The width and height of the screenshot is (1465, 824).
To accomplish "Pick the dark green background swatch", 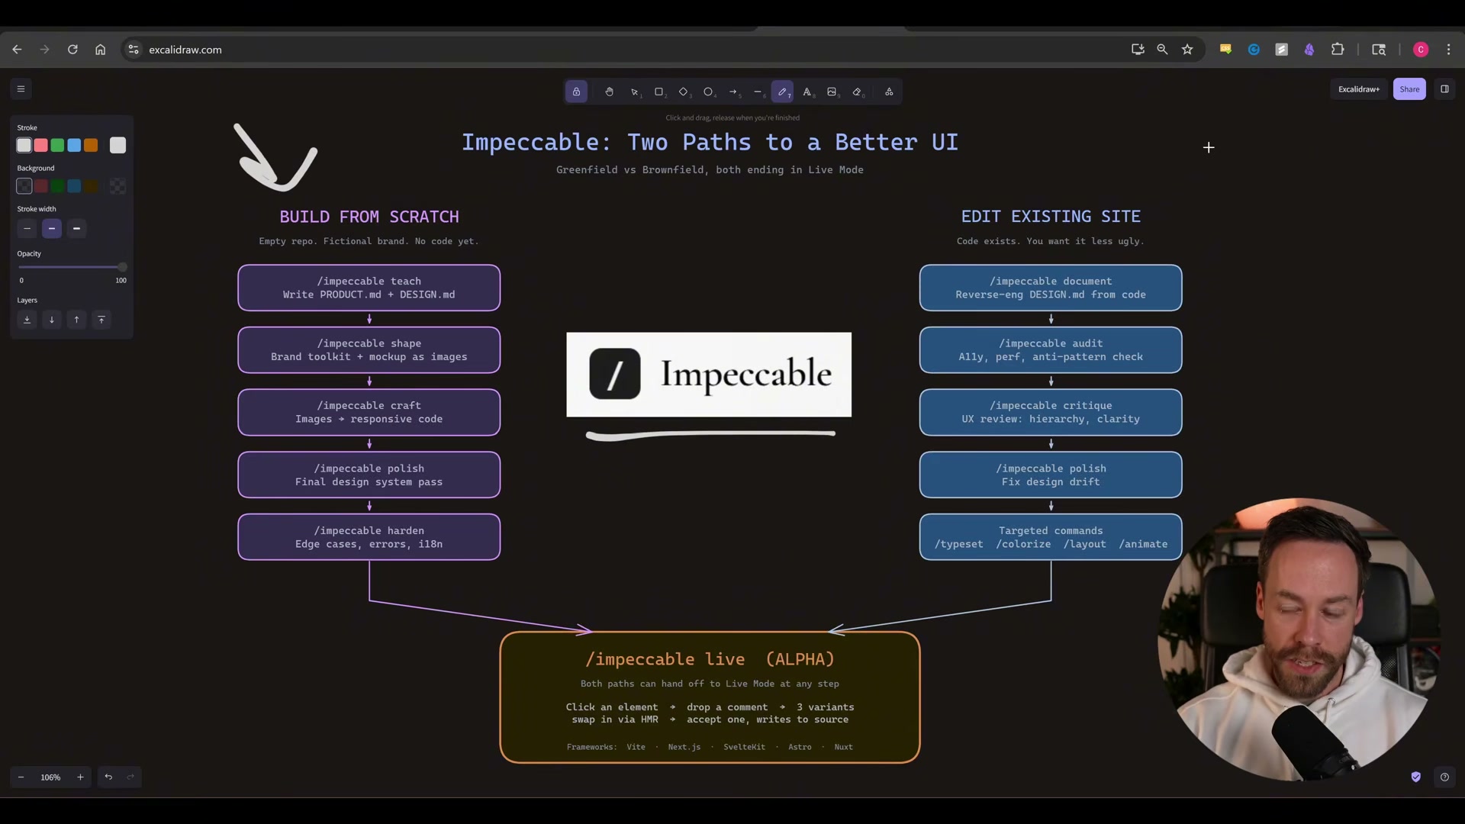I will click(x=57, y=186).
